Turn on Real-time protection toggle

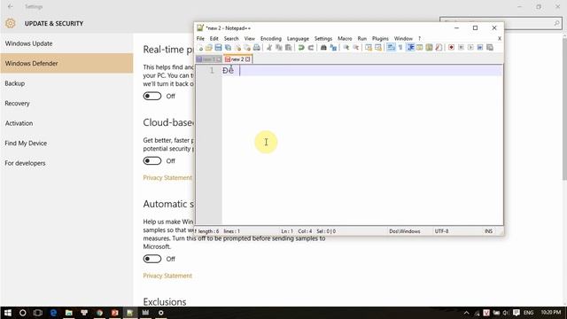click(151, 96)
